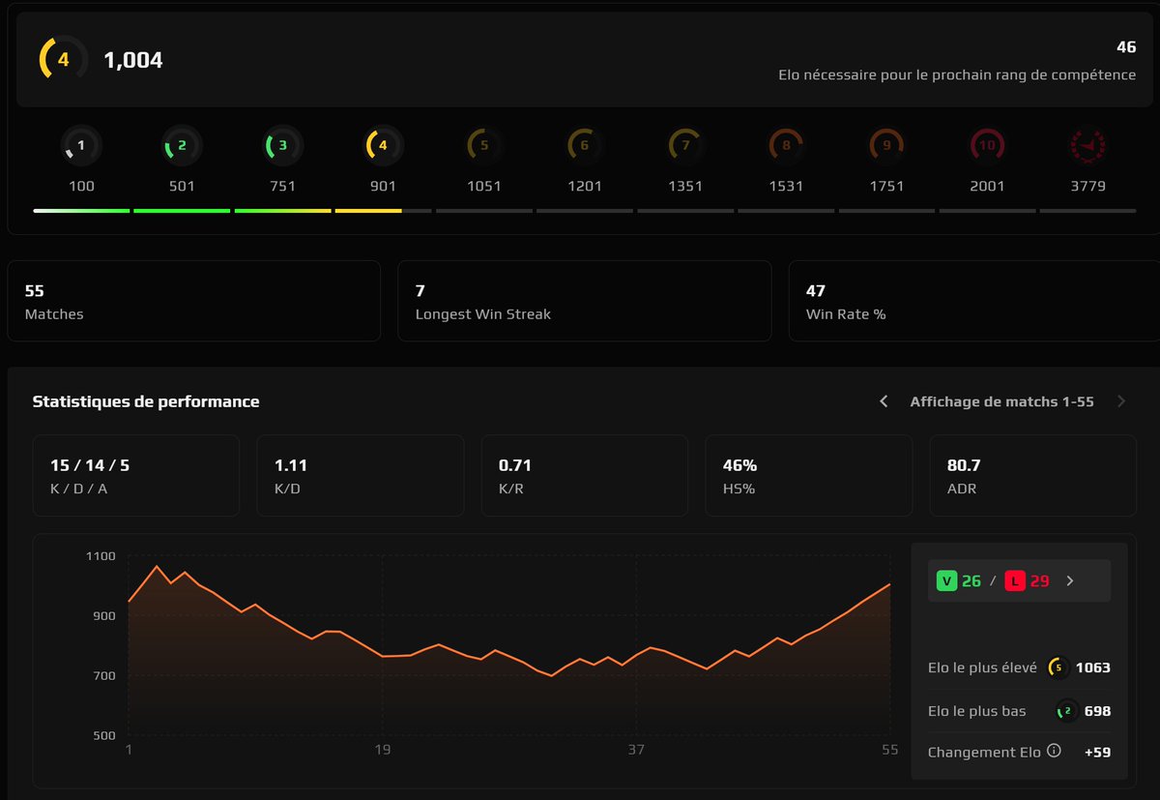Select the level 7 skill icon

click(685, 146)
